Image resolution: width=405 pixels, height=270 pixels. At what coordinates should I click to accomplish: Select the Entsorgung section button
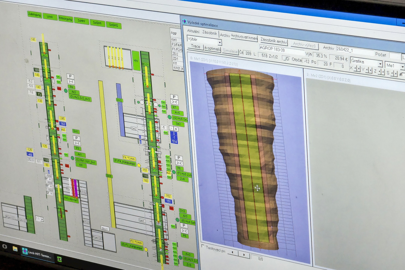65,19
